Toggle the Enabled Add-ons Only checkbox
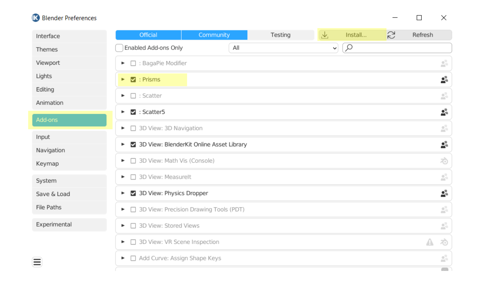The width and height of the screenshot is (484, 281). pyautogui.click(x=119, y=48)
